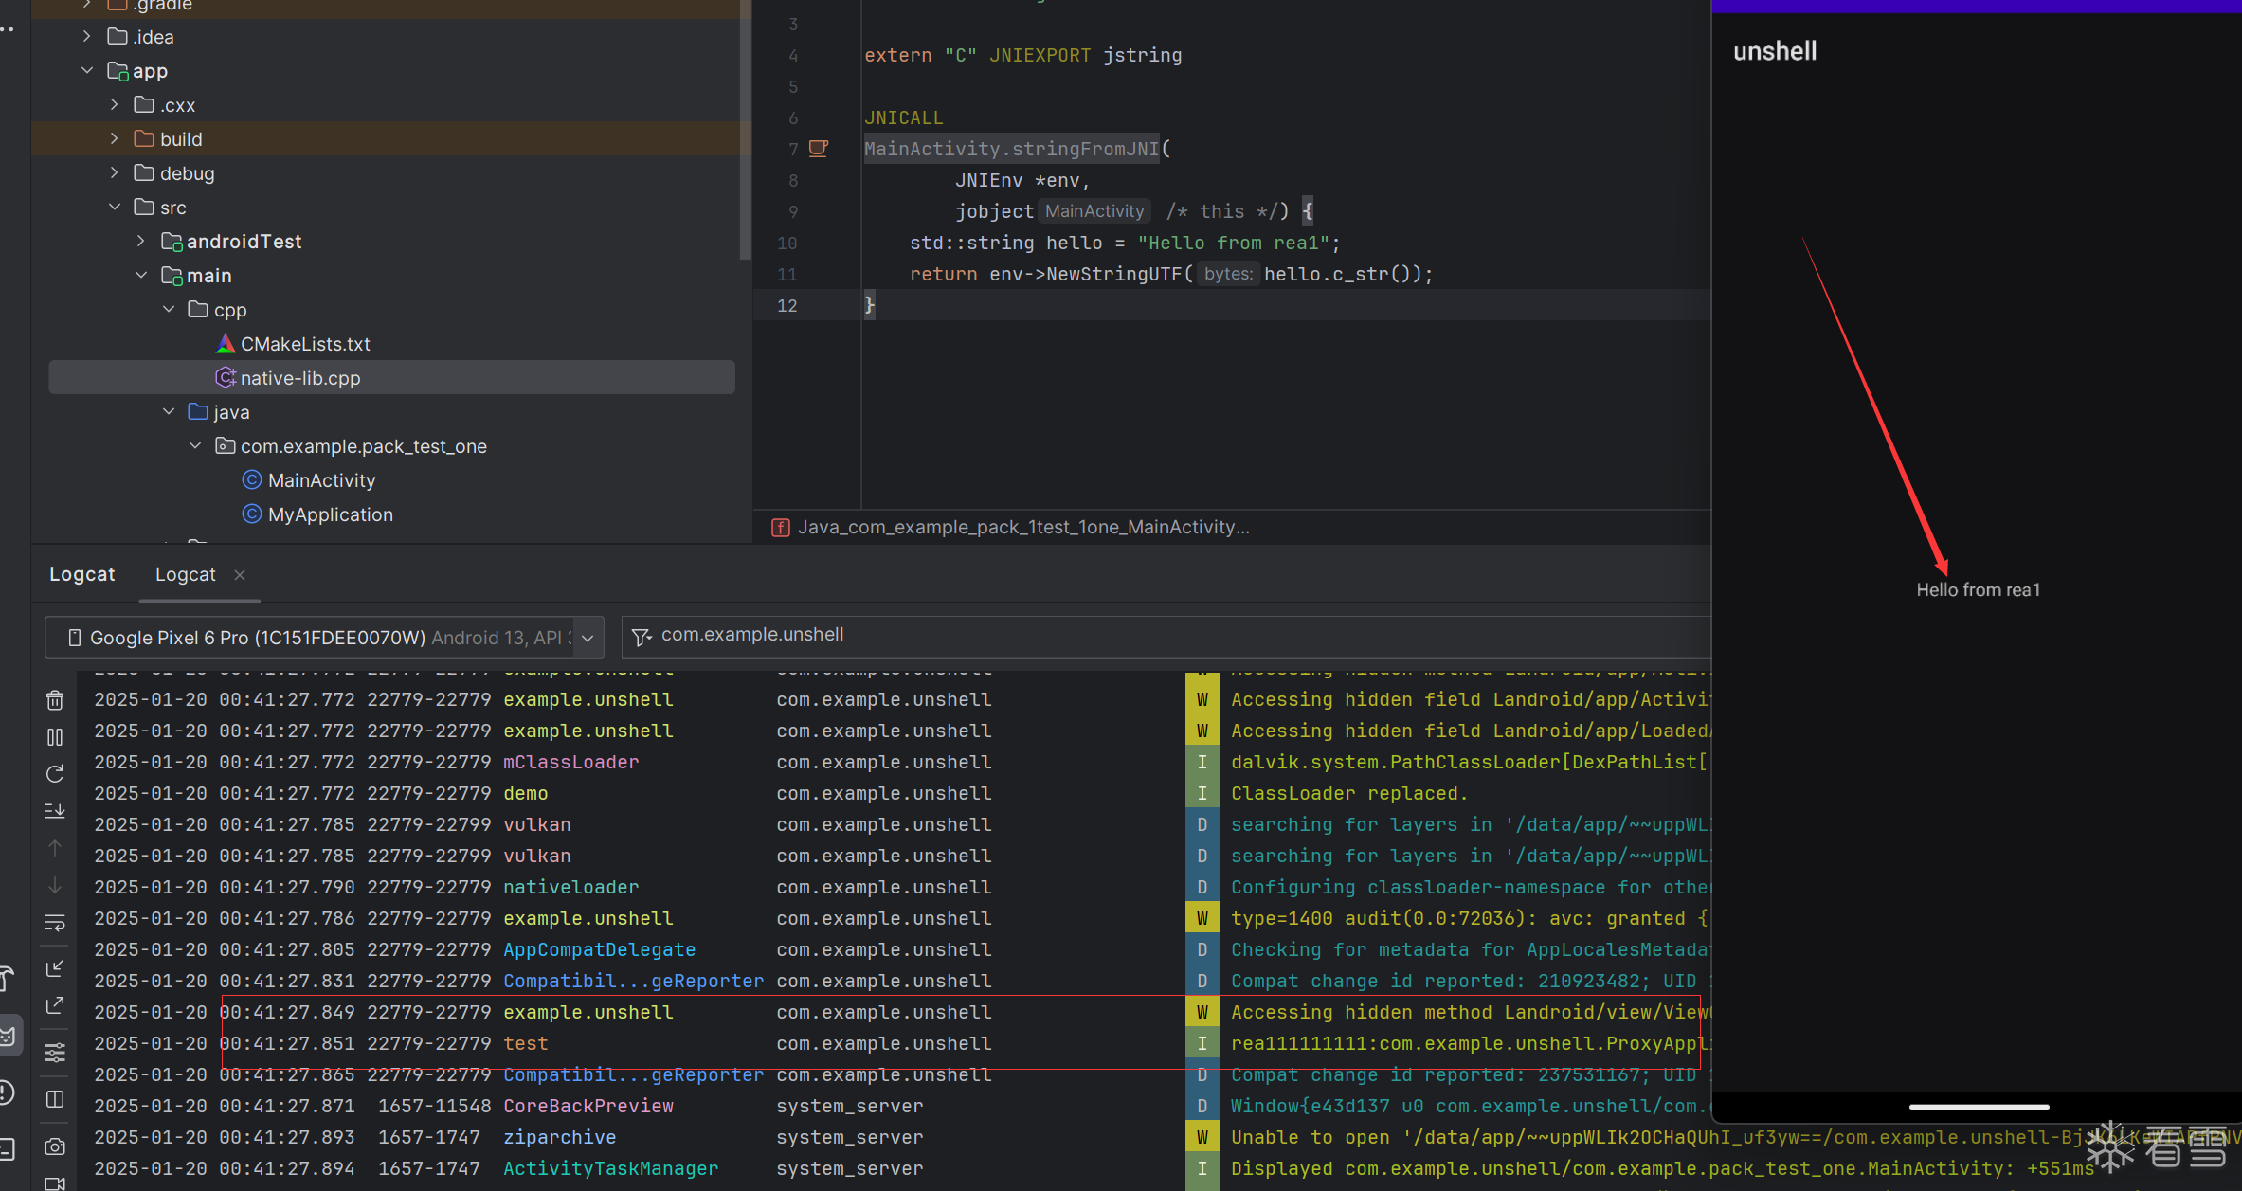2242x1191 pixels.
Task: Open the Logcat filter history icon
Action: 642,637
